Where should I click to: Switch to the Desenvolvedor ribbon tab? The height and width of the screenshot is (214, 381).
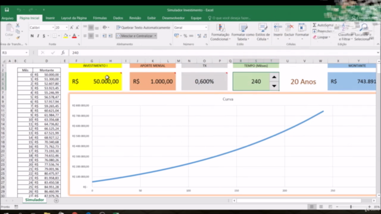(173, 18)
